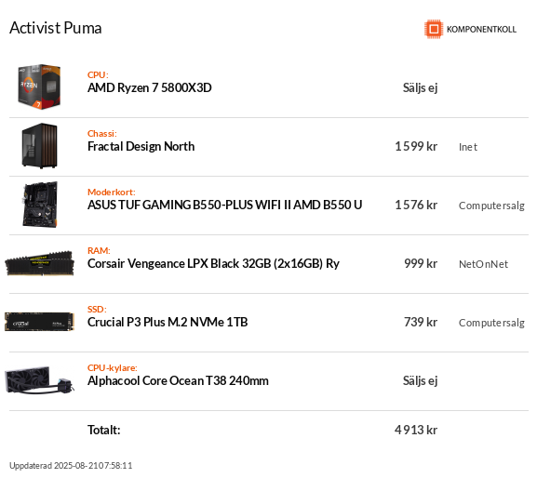Viewport: 537px width, 478px height.
Task: Click the Activist Puma build title
Action: [x=56, y=28]
